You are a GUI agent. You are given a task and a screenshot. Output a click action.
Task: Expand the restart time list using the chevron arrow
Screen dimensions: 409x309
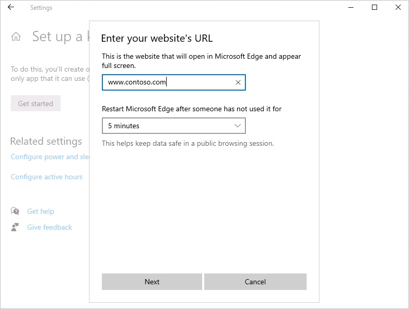tap(238, 126)
